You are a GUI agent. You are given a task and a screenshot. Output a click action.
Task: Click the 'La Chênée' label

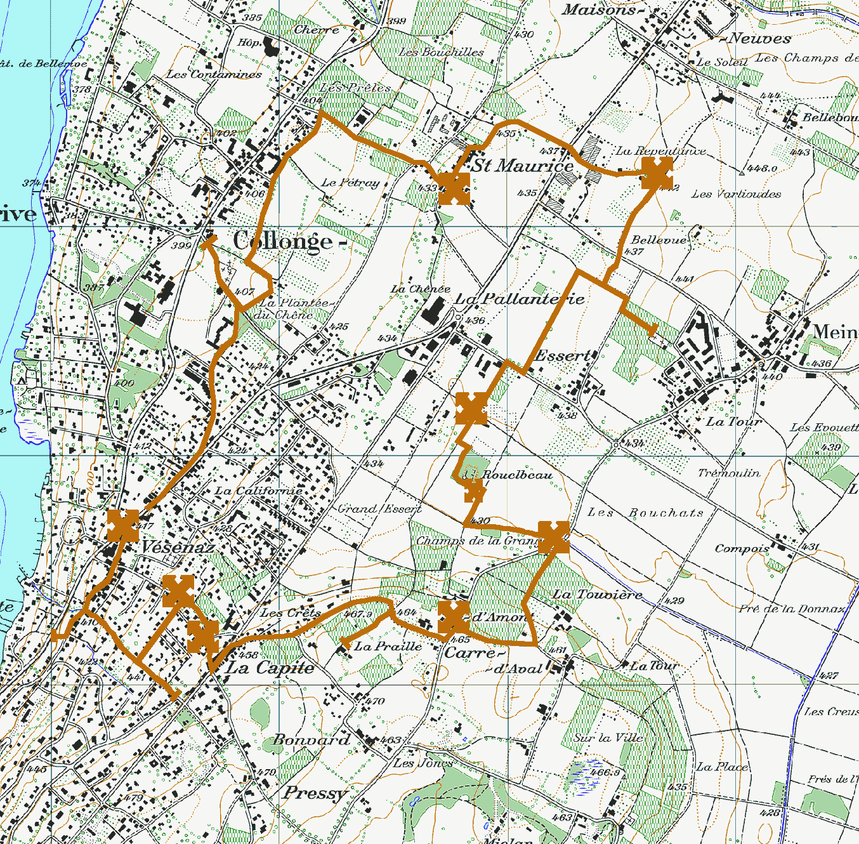[x=420, y=289]
